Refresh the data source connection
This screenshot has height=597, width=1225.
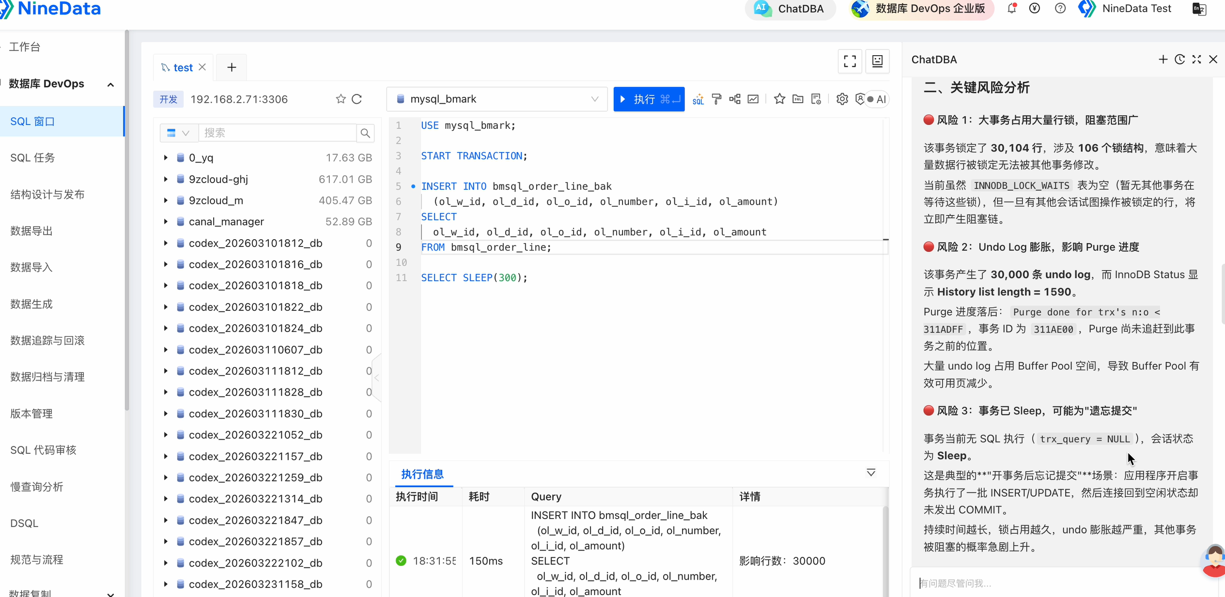click(x=357, y=99)
